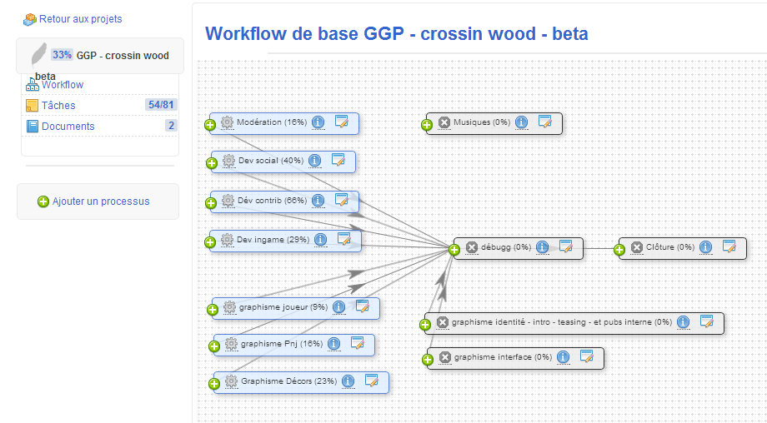Click green plus on graphisme Pnj node

(x=213, y=346)
